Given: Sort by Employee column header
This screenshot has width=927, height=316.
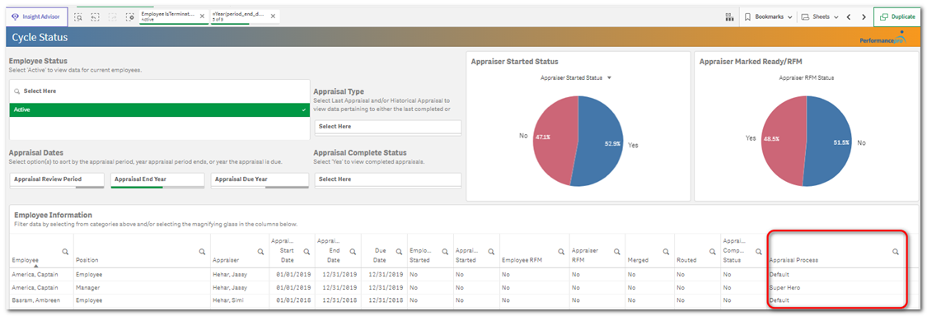Looking at the screenshot, I should (25, 260).
